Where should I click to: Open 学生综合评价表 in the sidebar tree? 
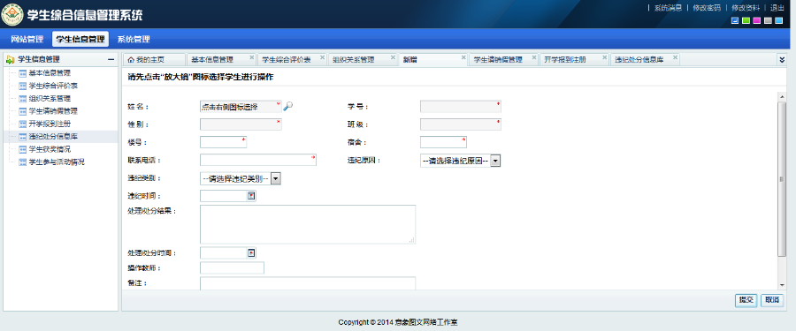(53, 86)
